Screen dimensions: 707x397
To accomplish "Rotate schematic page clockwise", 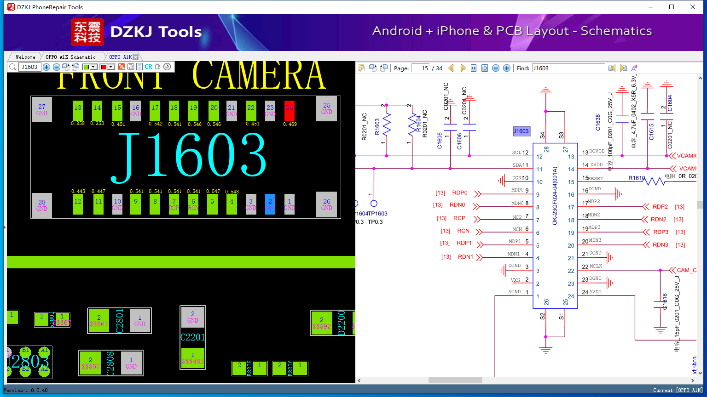I will tap(373, 68).
